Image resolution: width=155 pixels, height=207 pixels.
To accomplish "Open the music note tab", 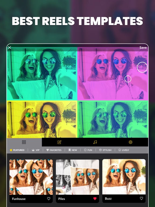I will click(x=95, y=142).
